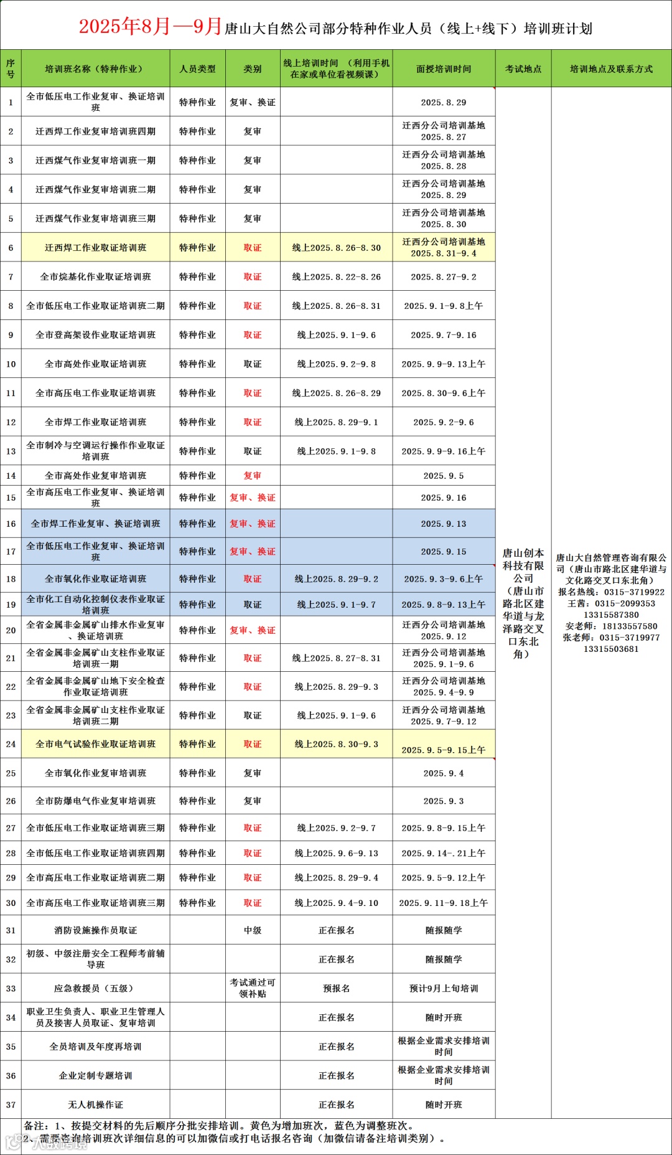Select the '消防设施操作员取证' cell
Screen dimensions: 672x1155
[95, 930]
